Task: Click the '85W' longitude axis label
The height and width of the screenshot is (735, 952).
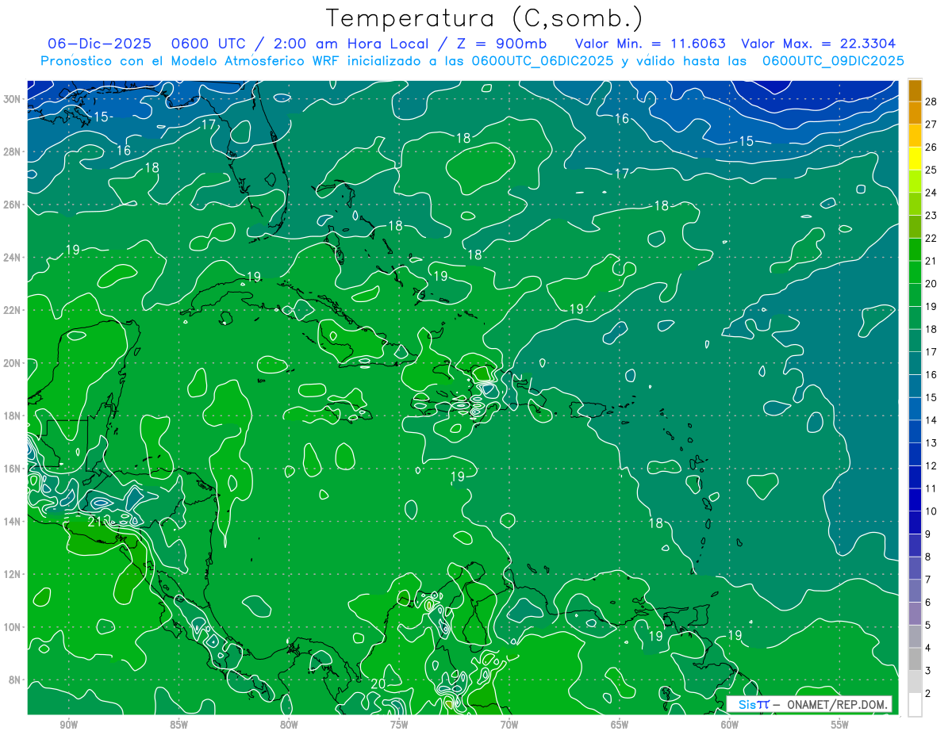Action: [178, 725]
